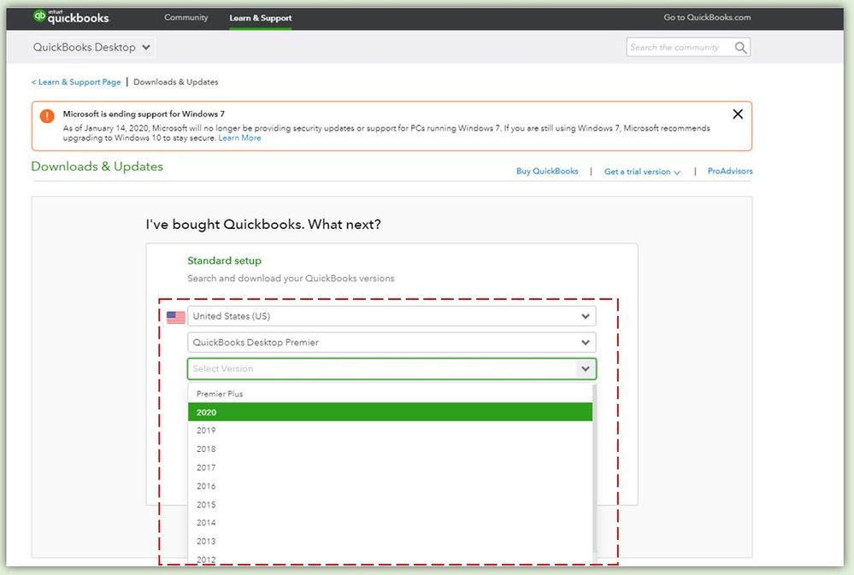Open the United States (US) country dropdown
This screenshot has width=854, height=575.
coord(392,316)
